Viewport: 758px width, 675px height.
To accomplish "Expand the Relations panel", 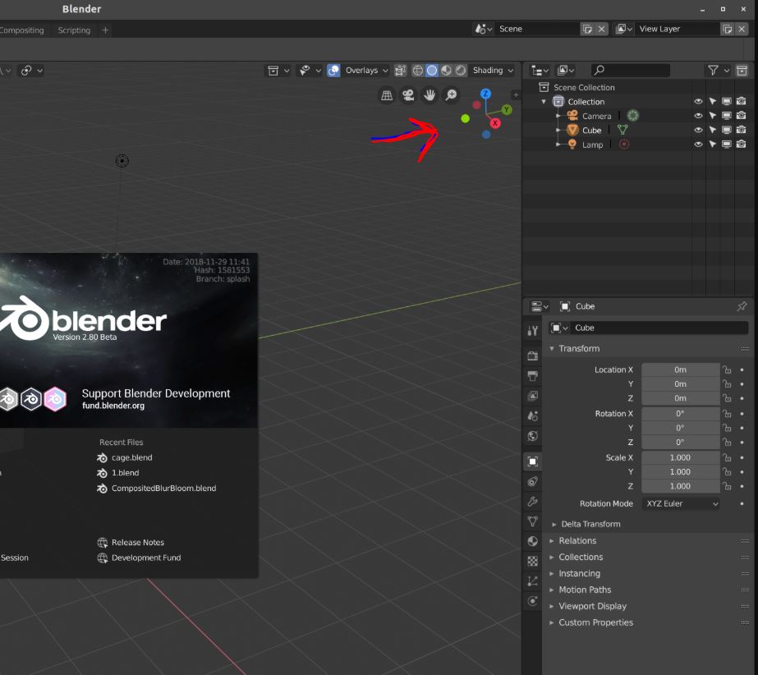I will point(577,540).
